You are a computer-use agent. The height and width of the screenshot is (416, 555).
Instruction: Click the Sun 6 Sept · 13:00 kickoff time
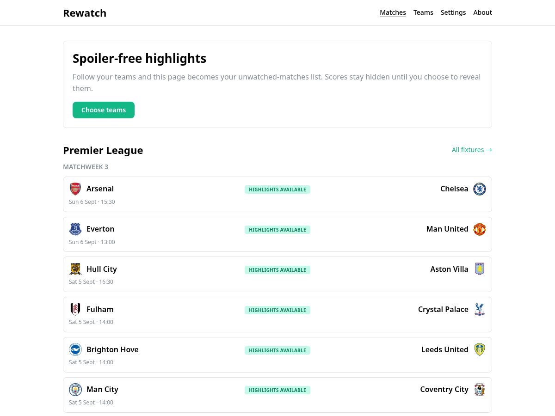coord(92,242)
